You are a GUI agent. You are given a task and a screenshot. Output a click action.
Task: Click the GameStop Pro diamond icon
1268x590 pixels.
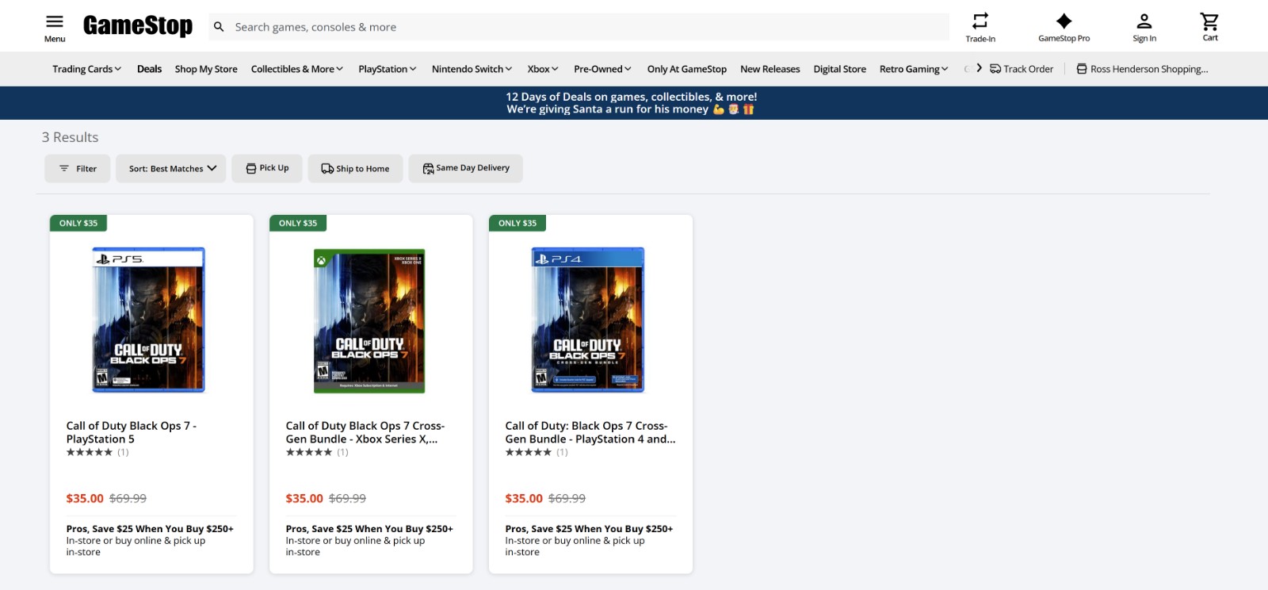click(1064, 21)
